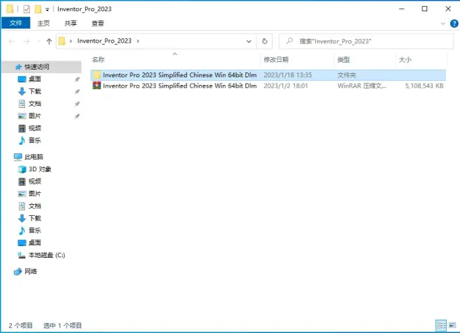Open the recent locations dropdown arrow
Screen dimensions: 460x333
[38, 41]
